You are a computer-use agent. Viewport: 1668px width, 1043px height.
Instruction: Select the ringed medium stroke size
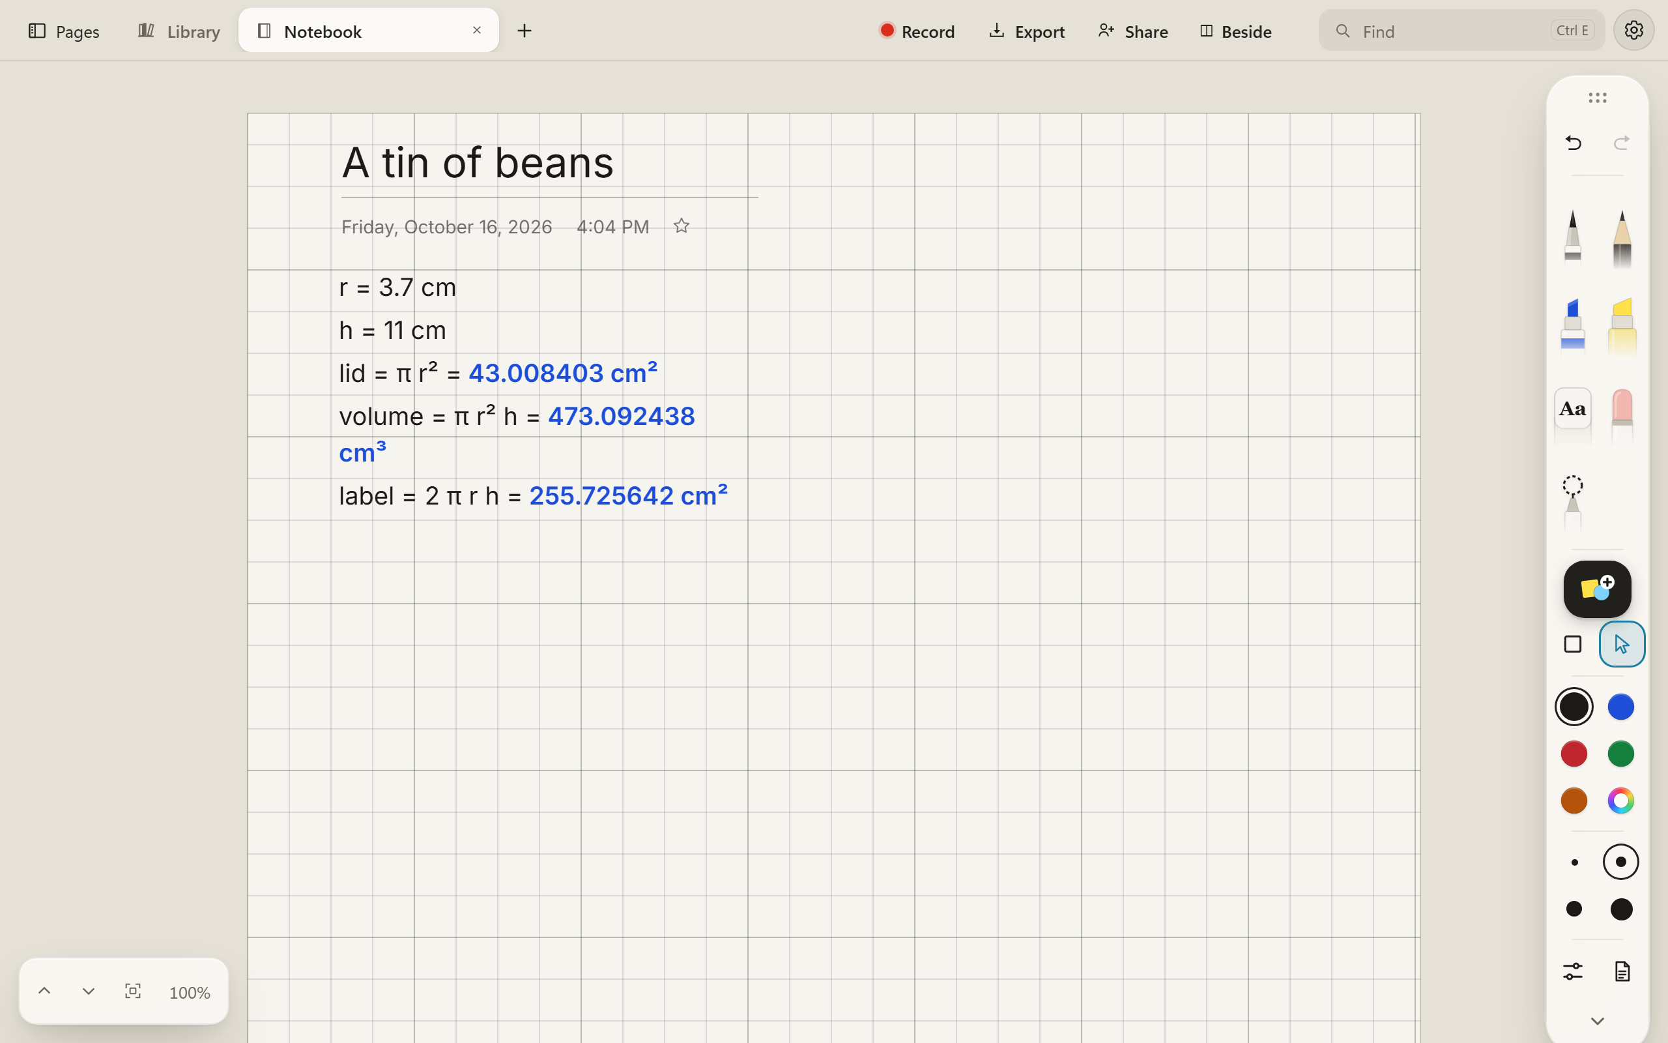(x=1621, y=862)
